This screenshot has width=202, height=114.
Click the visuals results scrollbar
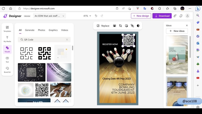(72, 48)
